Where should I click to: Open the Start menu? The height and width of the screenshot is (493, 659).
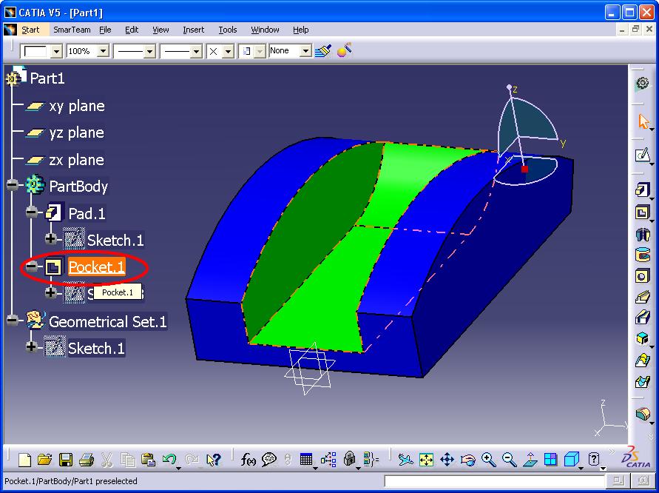30,30
